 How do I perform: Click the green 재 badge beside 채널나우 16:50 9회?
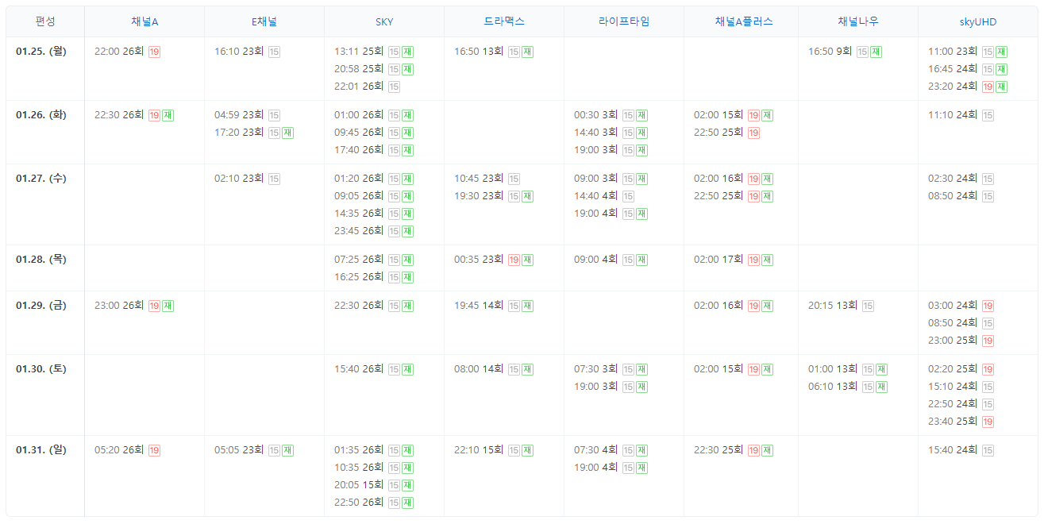tap(876, 52)
